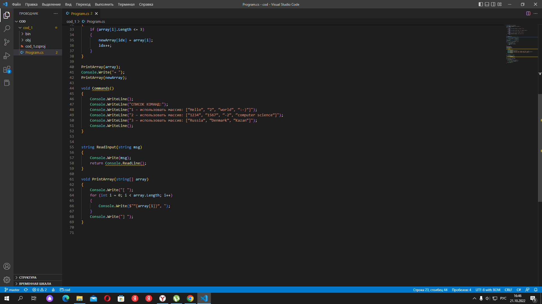
Task: Change line endings via CRLF indicator
Action: point(508,290)
